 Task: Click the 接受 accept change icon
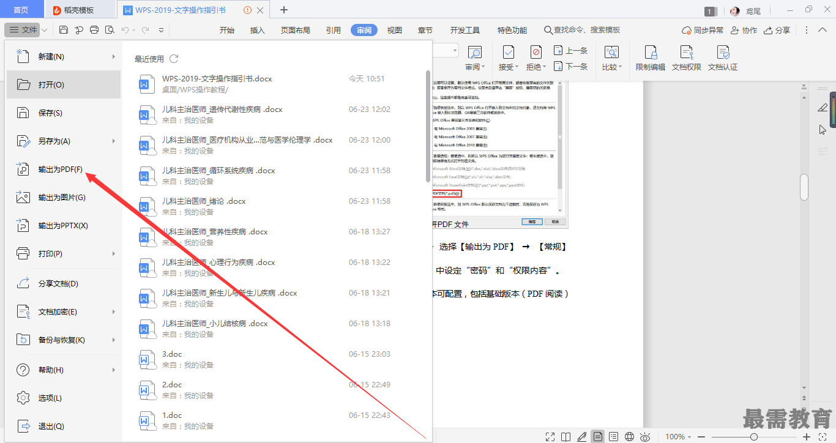click(507, 53)
